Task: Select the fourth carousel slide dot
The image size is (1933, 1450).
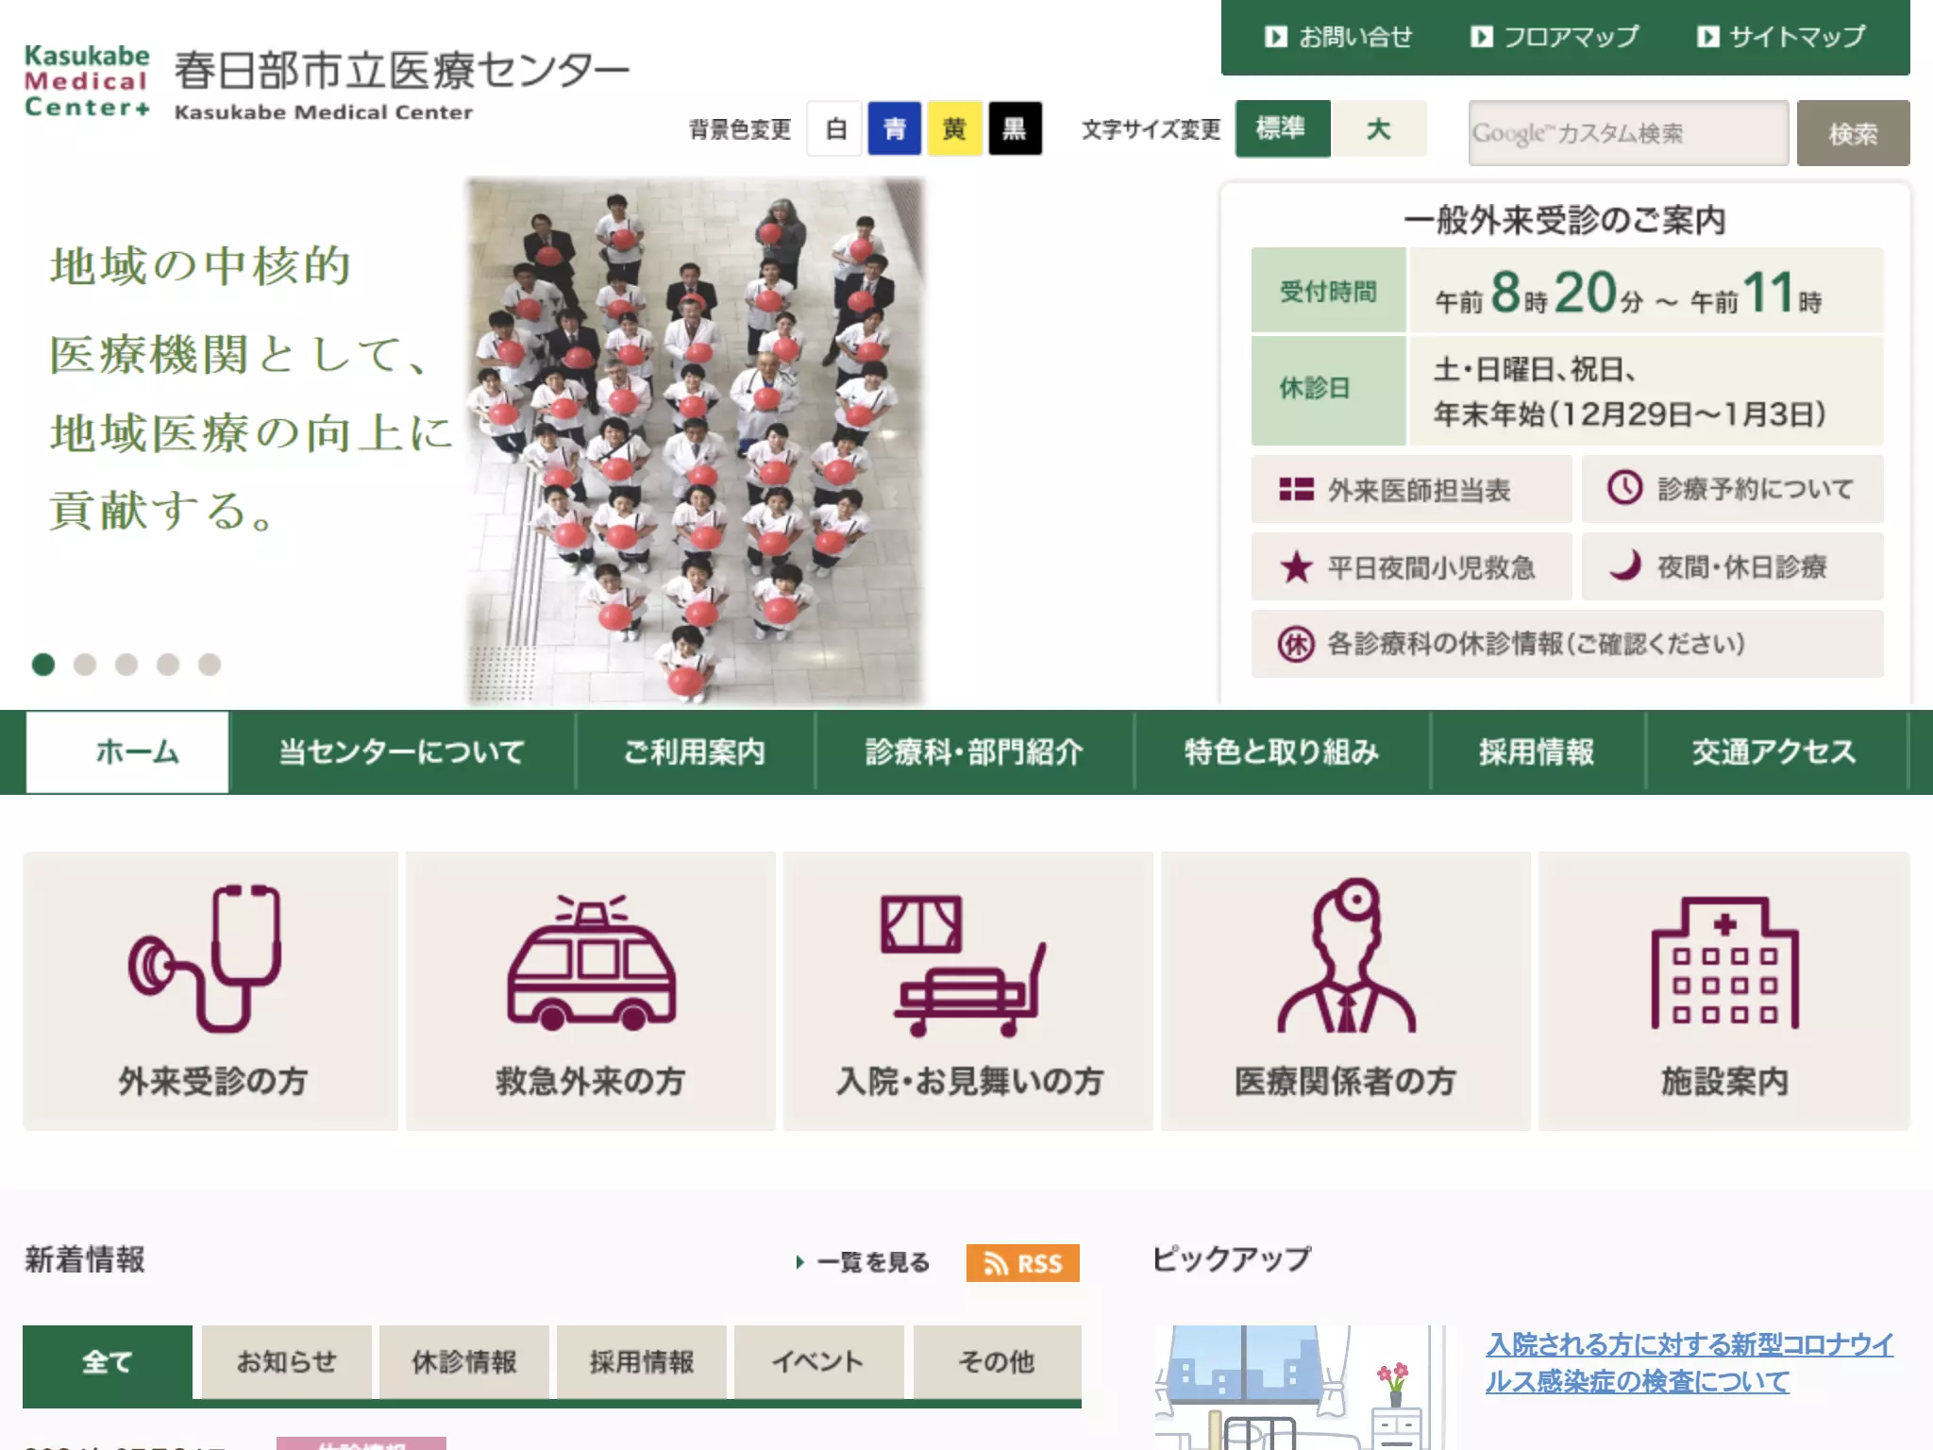Action: (168, 665)
